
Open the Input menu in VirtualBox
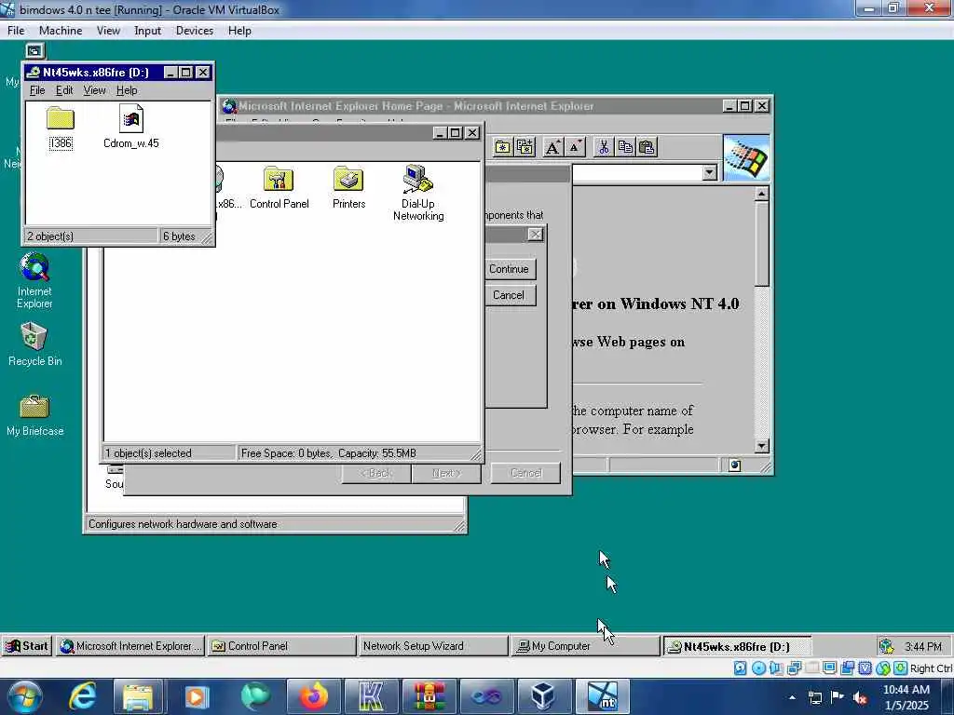(147, 31)
